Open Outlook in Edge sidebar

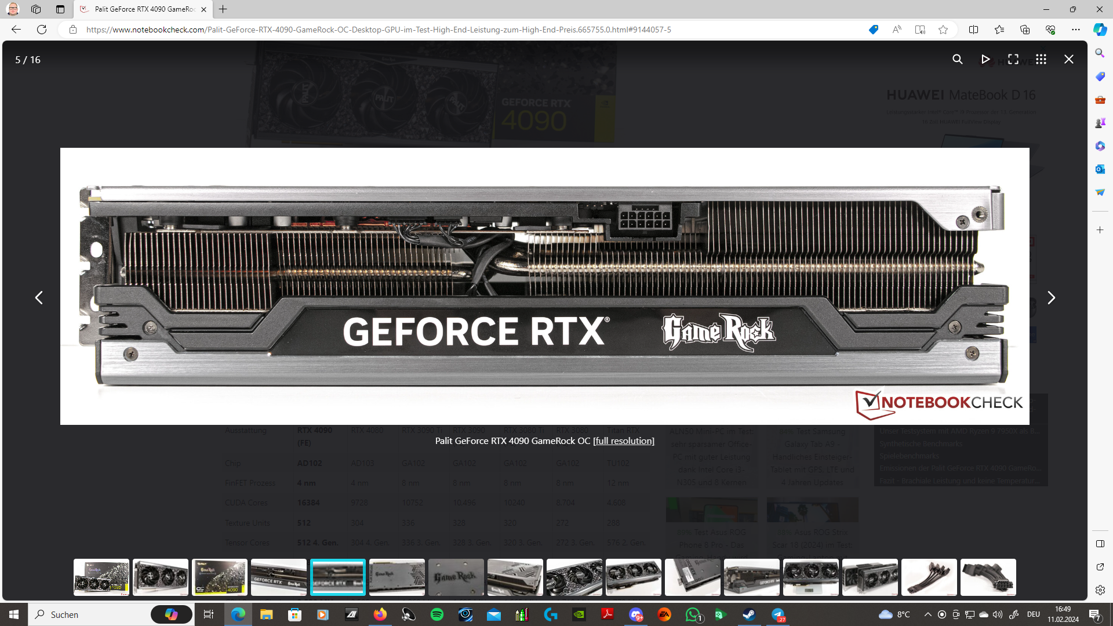coord(1100,169)
